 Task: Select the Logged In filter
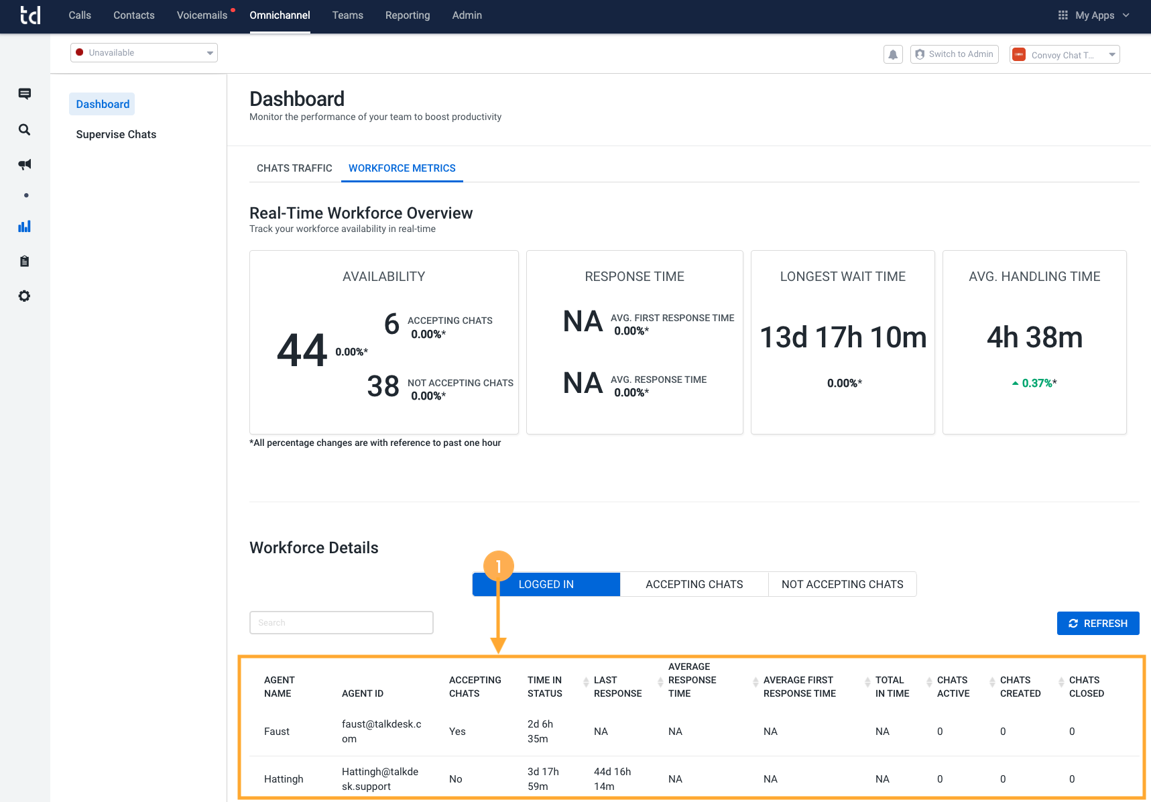pyautogui.click(x=546, y=584)
